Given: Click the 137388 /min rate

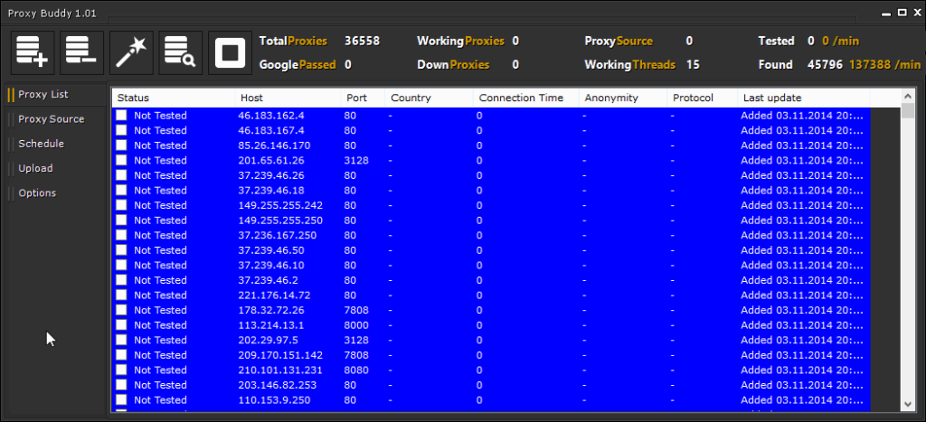Looking at the screenshot, I should pyautogui.click(x=884, y=65).
